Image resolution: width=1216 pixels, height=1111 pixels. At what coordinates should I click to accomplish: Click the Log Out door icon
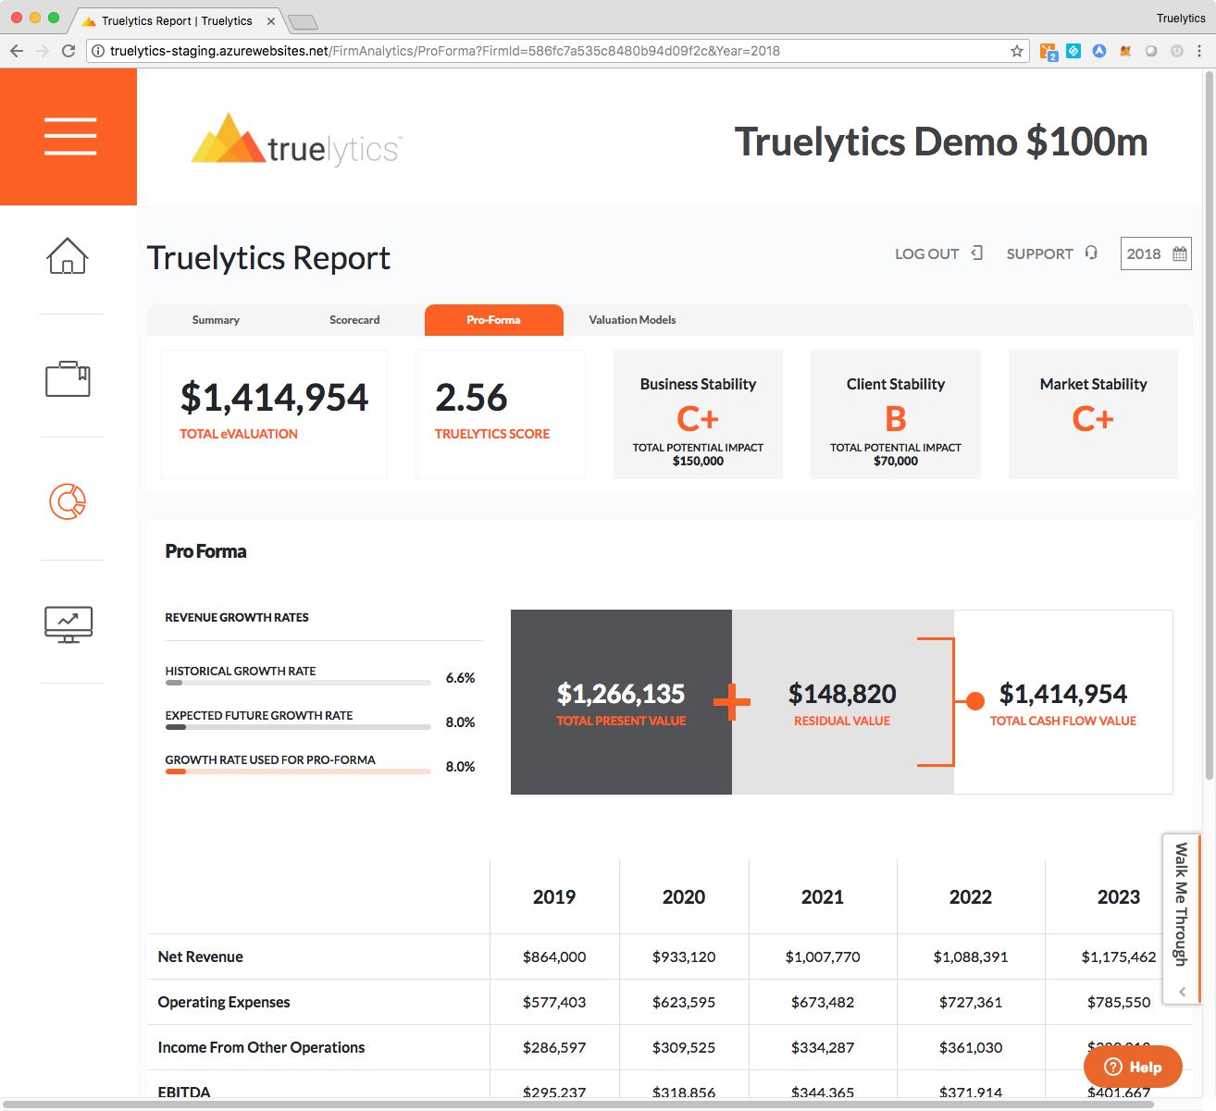[977, 253]
